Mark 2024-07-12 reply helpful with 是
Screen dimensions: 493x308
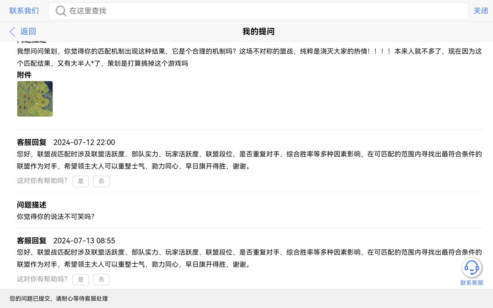click(81, 181)
